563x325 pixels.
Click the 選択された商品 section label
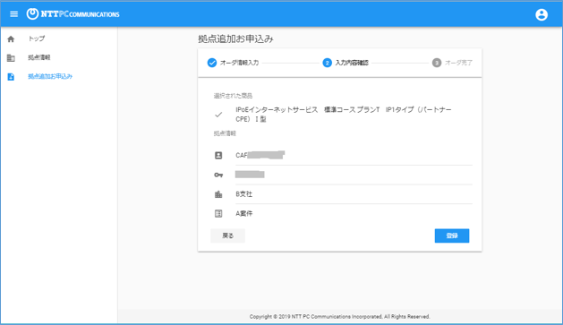[x=233, y=96]
